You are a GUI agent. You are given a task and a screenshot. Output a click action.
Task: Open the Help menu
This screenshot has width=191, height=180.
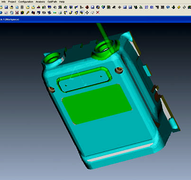tap(62, 2)
